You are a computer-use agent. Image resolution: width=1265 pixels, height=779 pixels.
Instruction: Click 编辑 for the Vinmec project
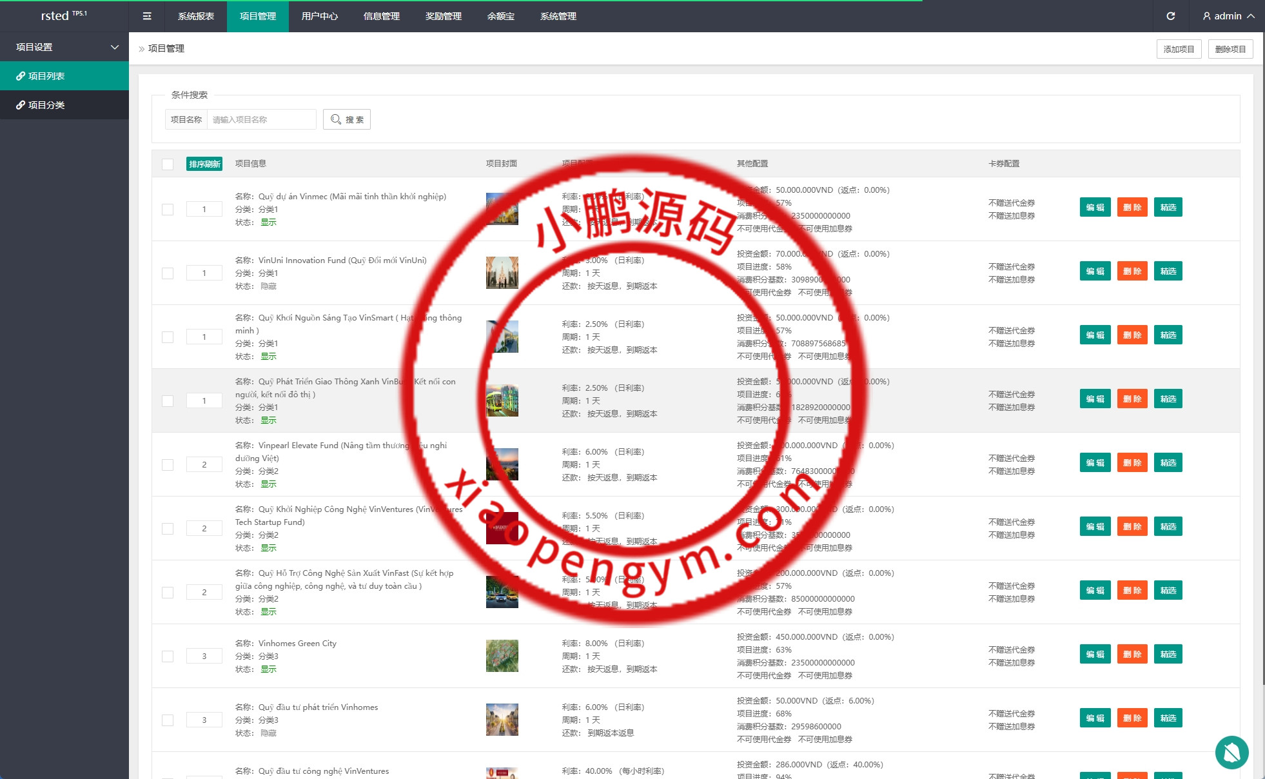coord(1095,207)
